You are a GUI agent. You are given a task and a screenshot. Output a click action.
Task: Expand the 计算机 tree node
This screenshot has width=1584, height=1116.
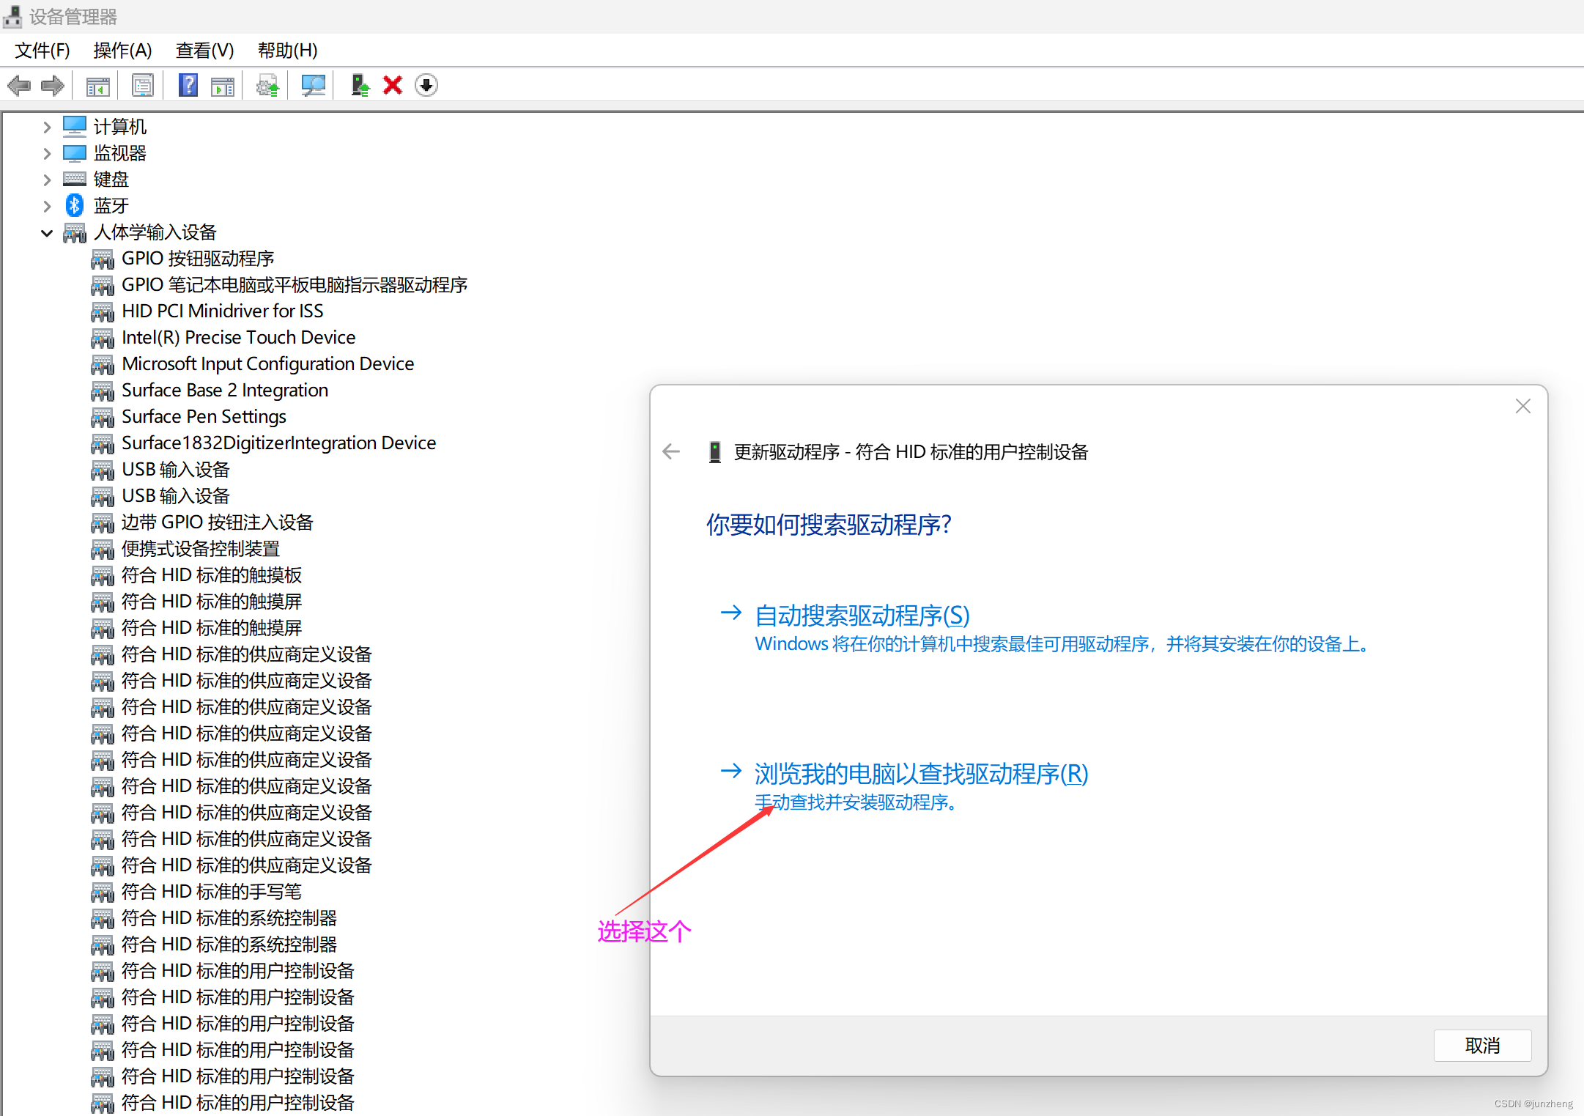(x=47, y=127)
